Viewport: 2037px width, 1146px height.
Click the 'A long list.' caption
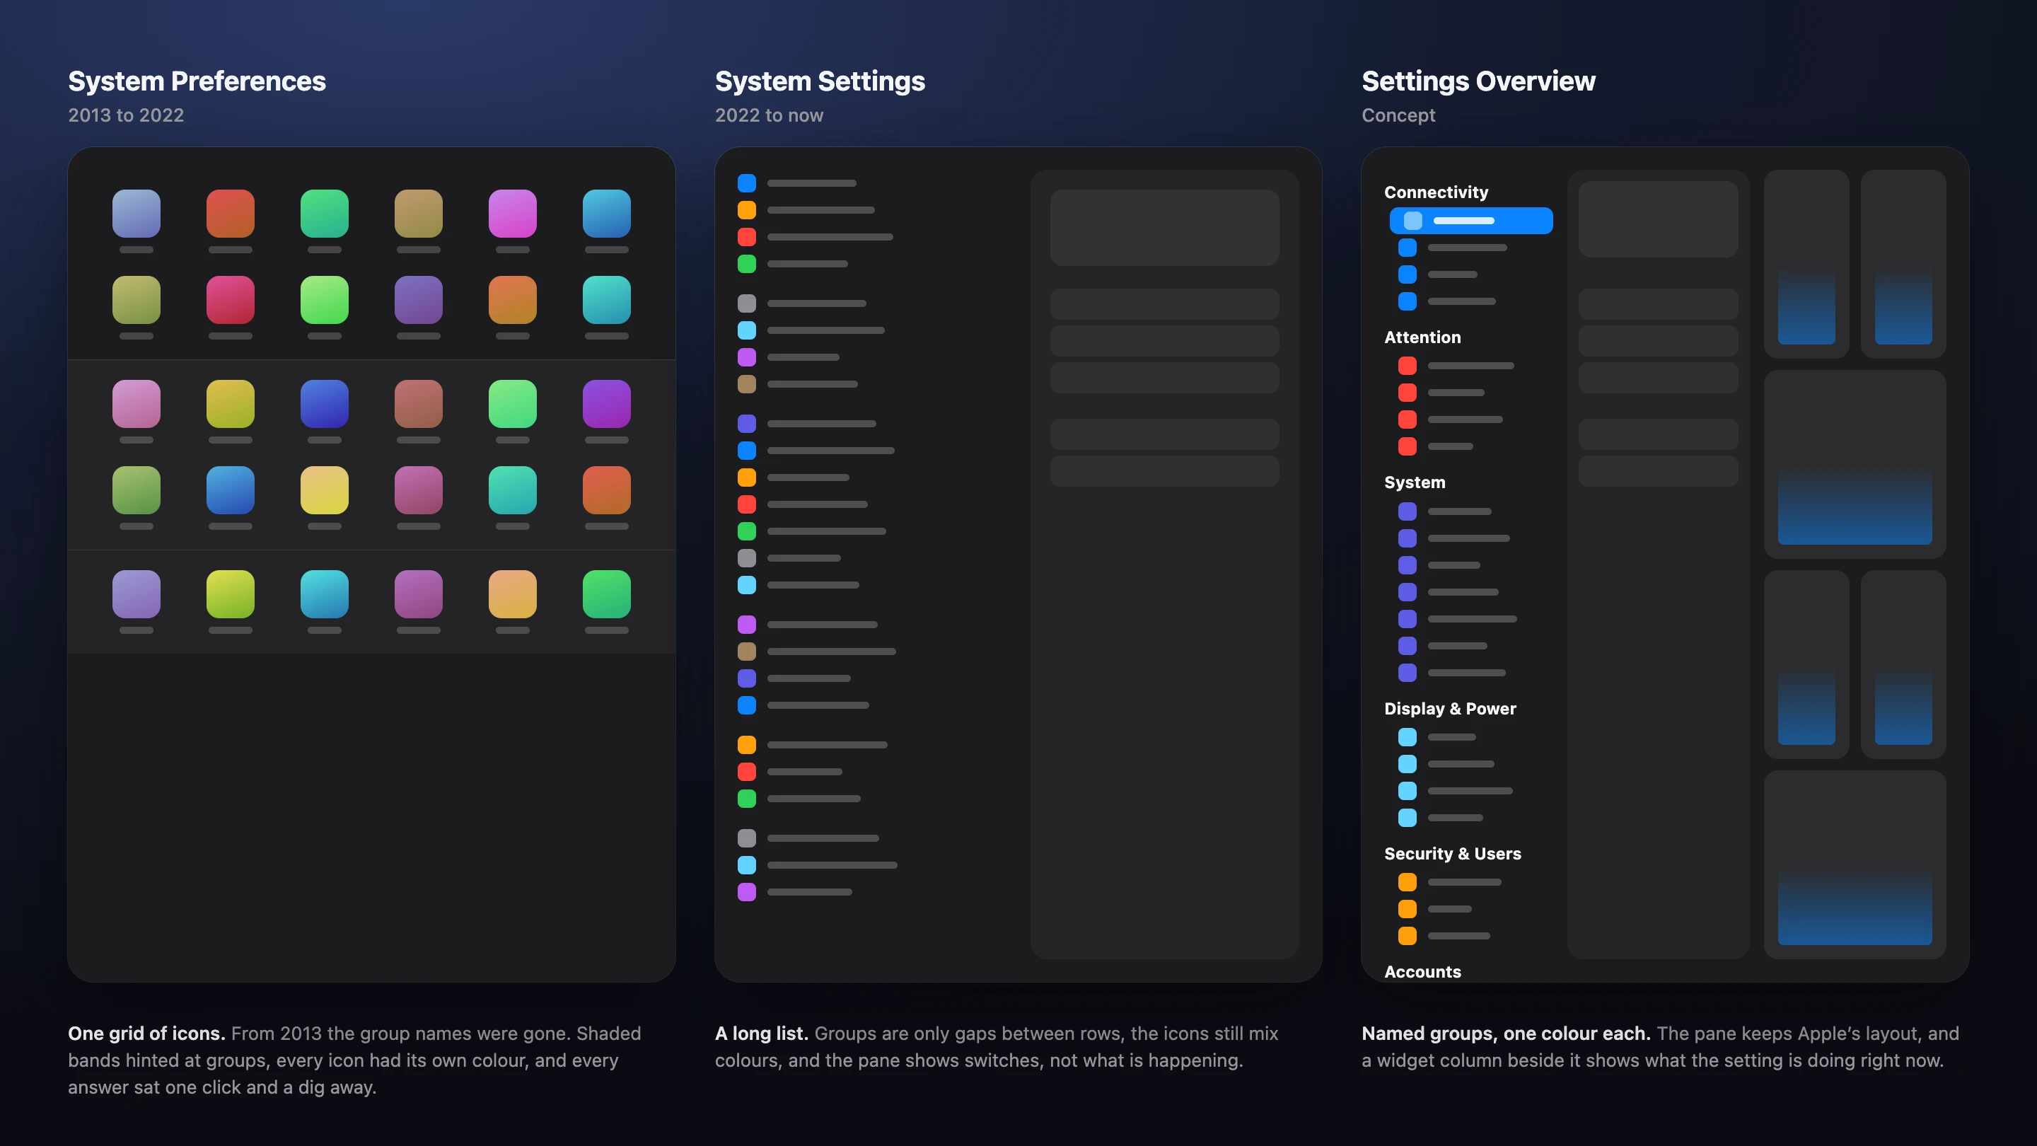761,1034
